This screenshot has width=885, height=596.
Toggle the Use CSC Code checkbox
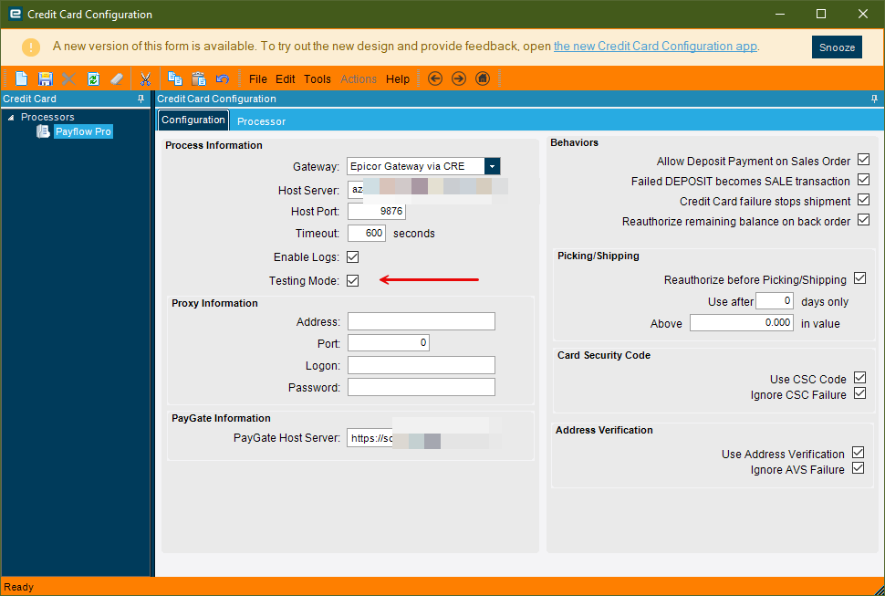point(860,378)
